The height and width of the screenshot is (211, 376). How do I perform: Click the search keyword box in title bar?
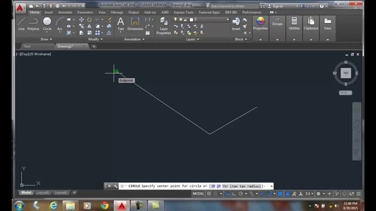(234, 6)
